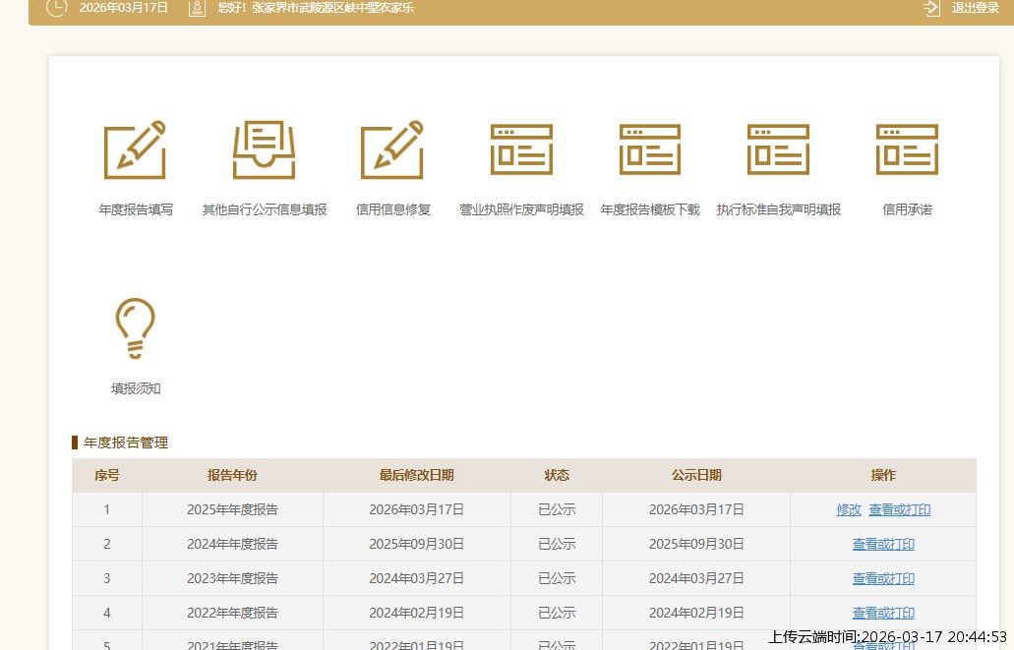Viewport: 1014px width, 650px height.
Task: Select the 营业执照作废声明填报 icon
Action: (521, 149)
